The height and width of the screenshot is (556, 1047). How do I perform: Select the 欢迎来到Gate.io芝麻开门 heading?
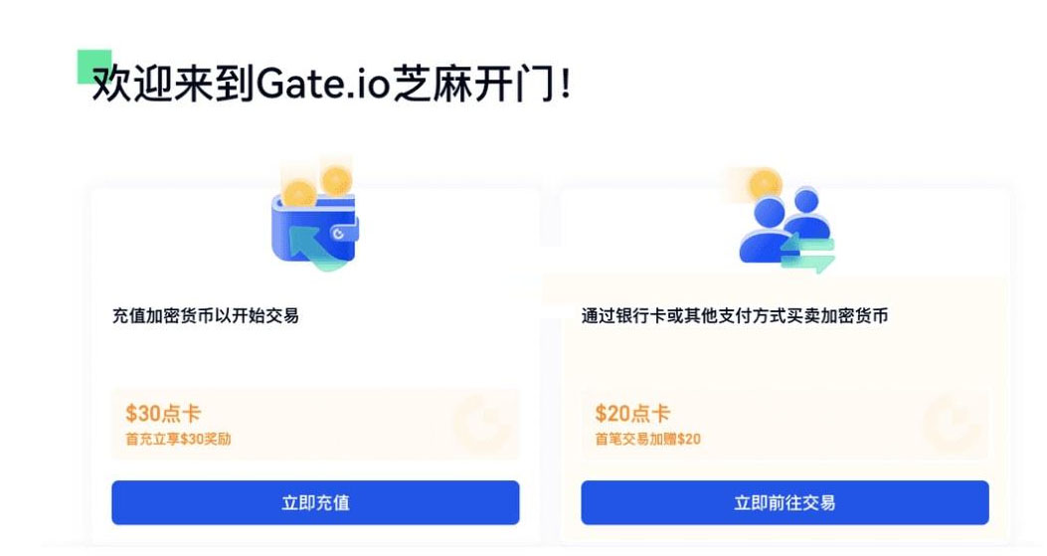click(331, 85)
